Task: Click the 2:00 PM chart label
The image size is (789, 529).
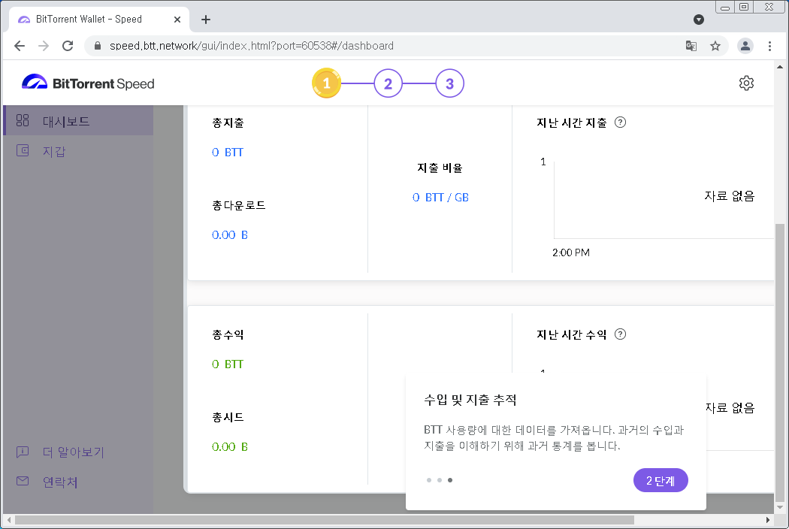Action: coord(571,252)
